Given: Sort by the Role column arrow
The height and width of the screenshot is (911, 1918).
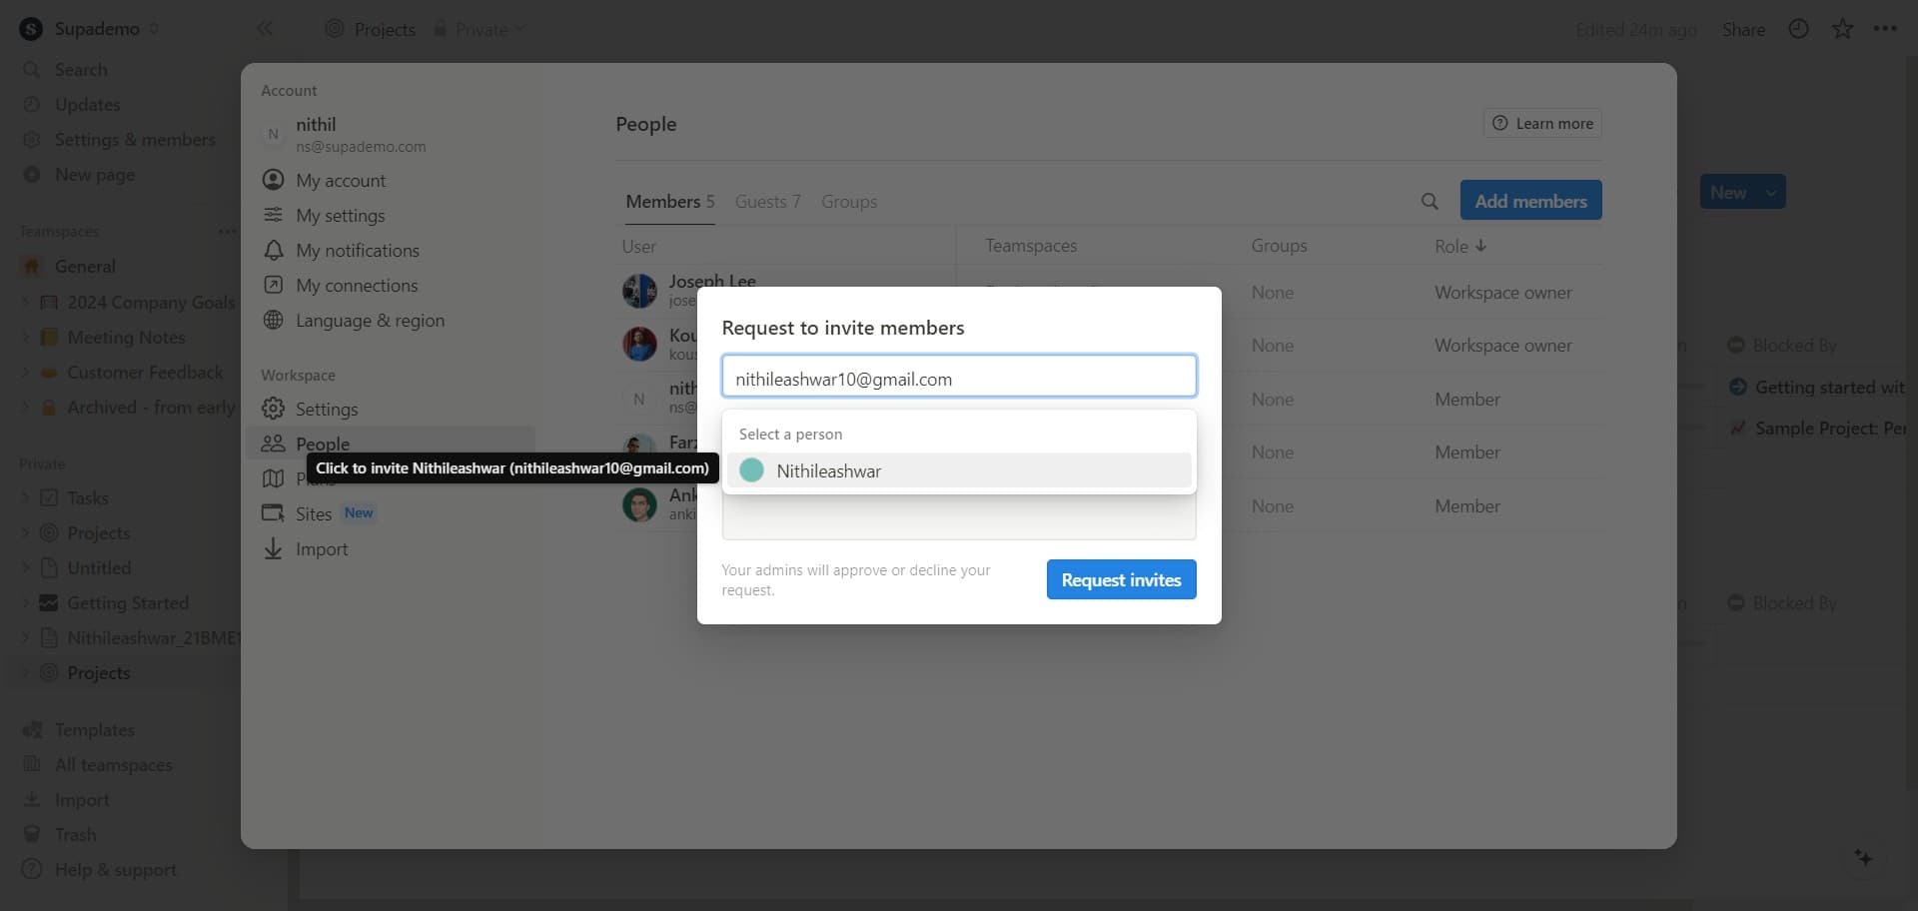Looking at the screenshot, I should tap(1480, 246).
